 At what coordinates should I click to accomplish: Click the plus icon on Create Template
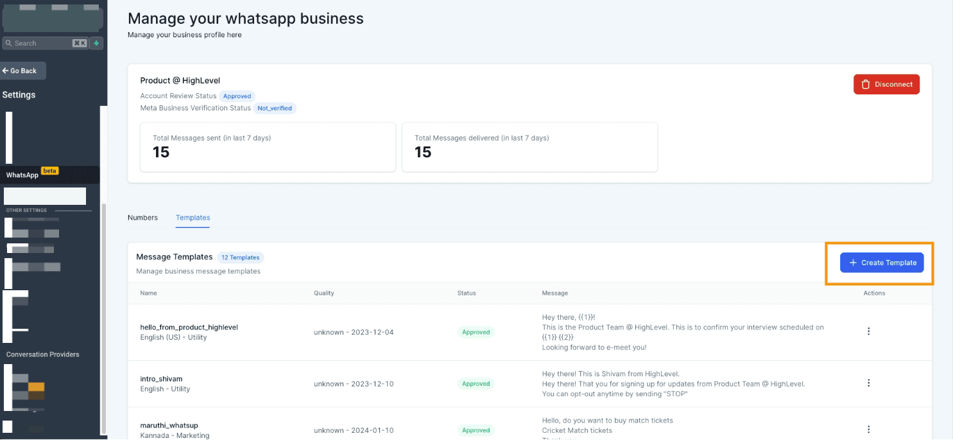point(853,263)
